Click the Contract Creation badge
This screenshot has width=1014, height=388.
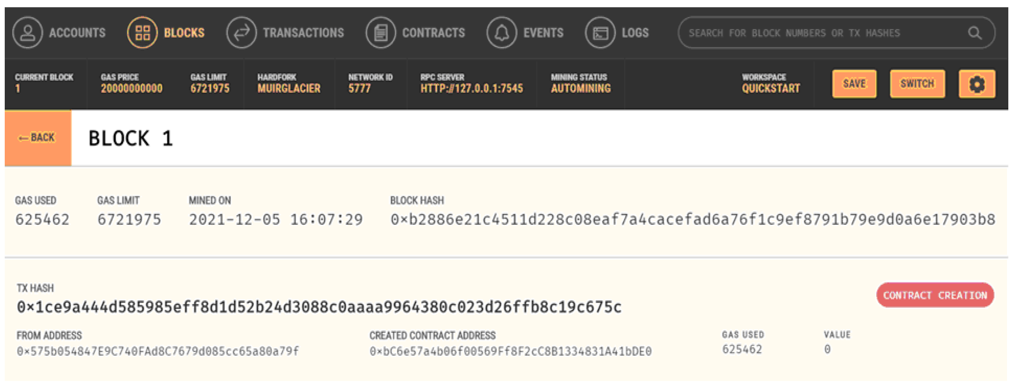click(935, 295)
